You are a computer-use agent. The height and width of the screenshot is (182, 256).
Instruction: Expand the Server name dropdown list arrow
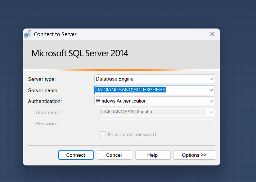(211, 90)
